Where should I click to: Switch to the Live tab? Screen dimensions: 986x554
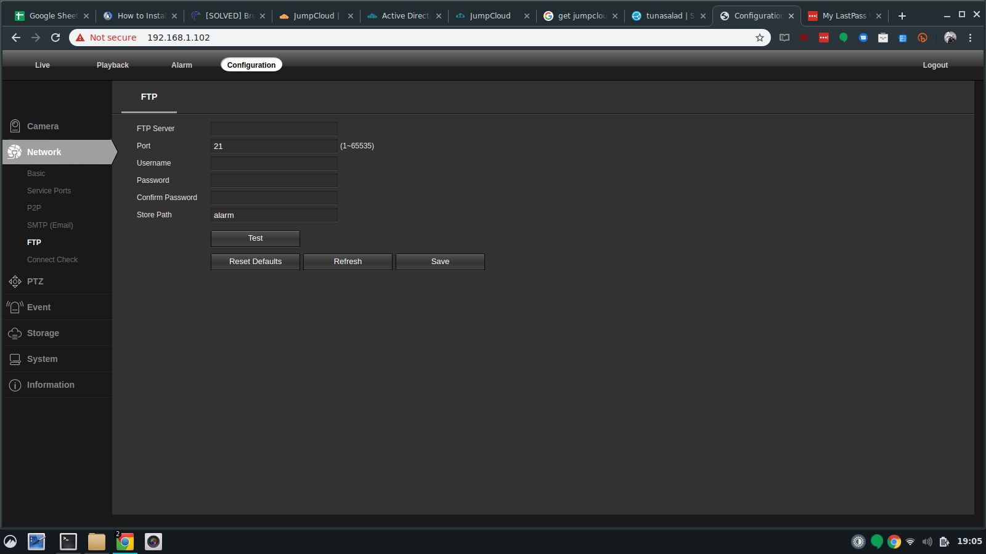43,65
